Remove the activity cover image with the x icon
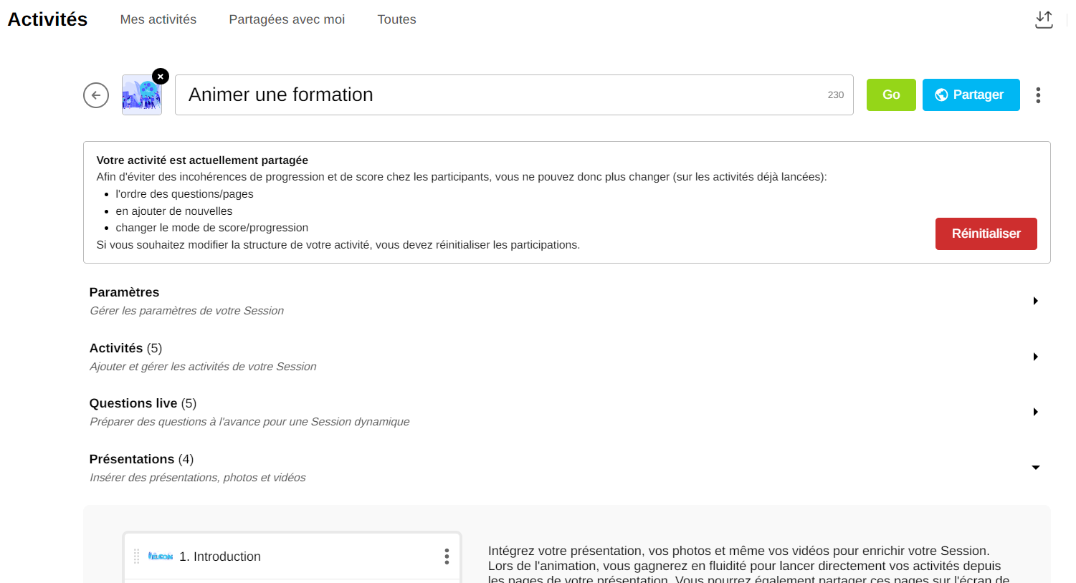The width and height of the screenshot is (1076, 583). 161,76
